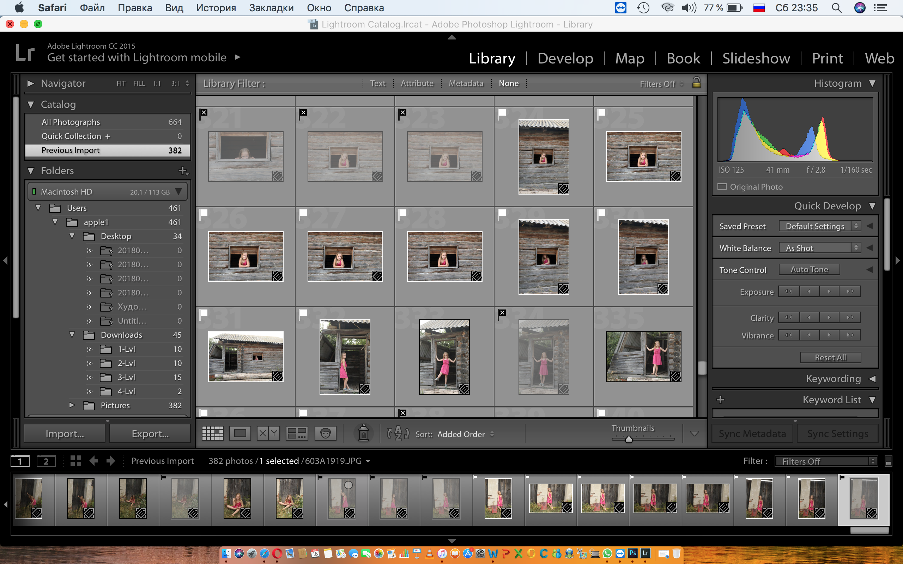Screen dimensions: 903x564
Task: Click the grid vertical scrollbar thumb
Action: point(702,368)
